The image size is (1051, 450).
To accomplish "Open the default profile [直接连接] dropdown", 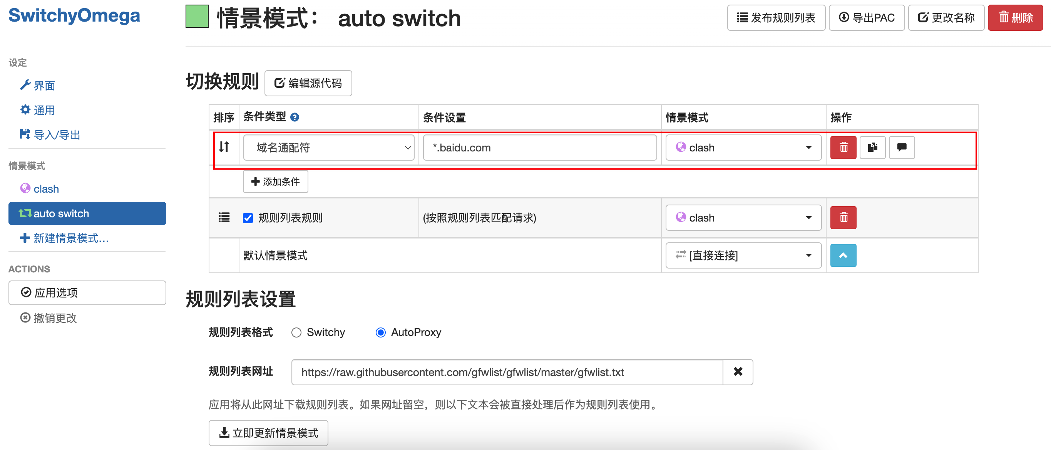I will click(743, 255).
